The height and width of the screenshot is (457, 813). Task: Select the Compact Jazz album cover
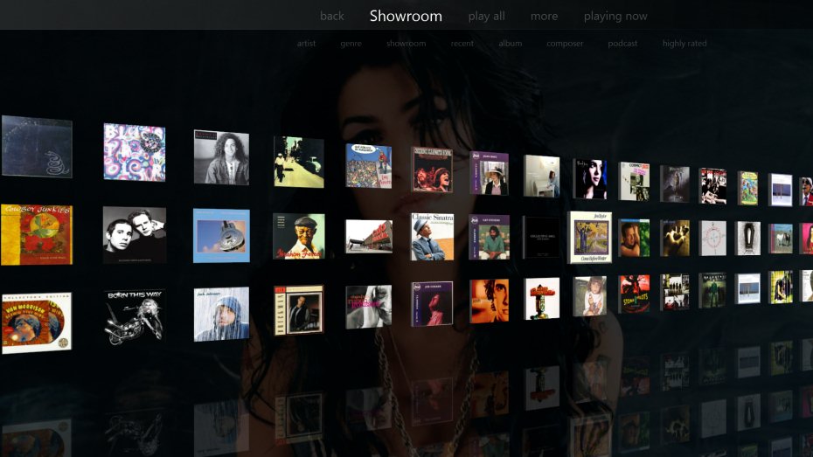point(634,182)
